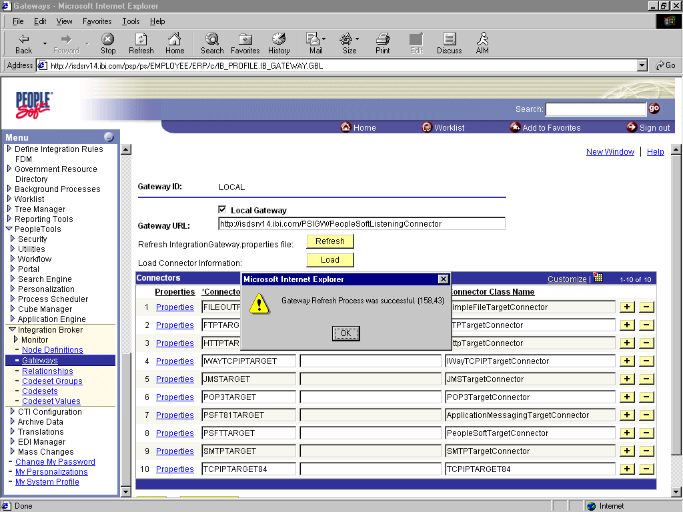Click the Add to Favorites star icon
Screen dimensions: 683x512
click(515, 127)
